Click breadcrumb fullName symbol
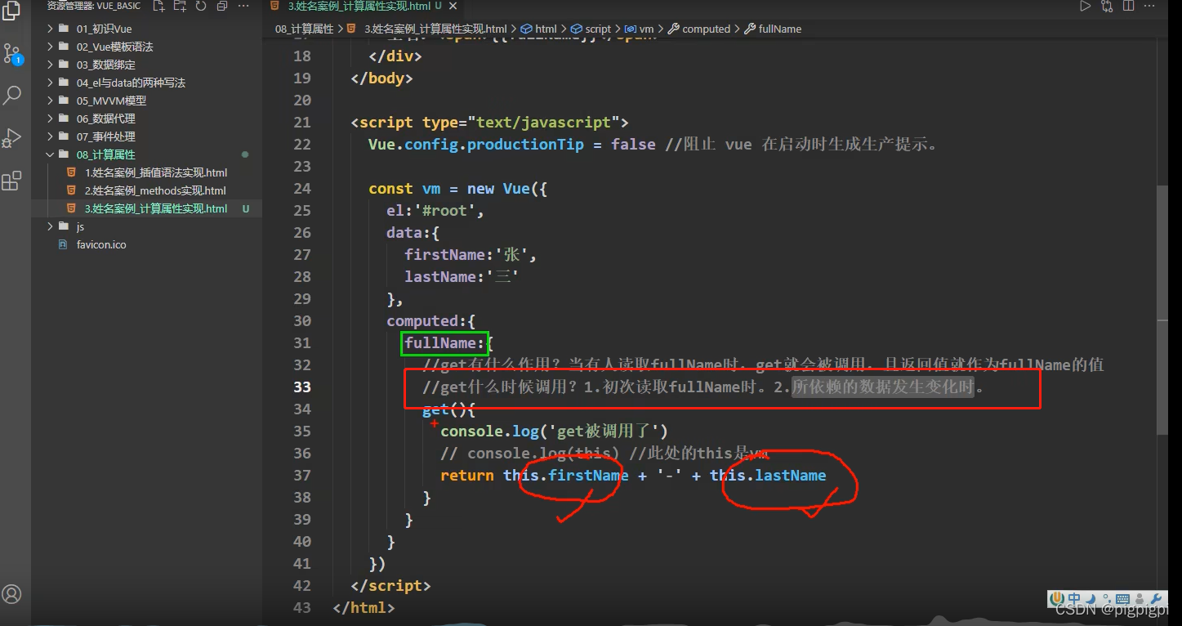This screenshot has width=1182, height=626. pos(772,29)
